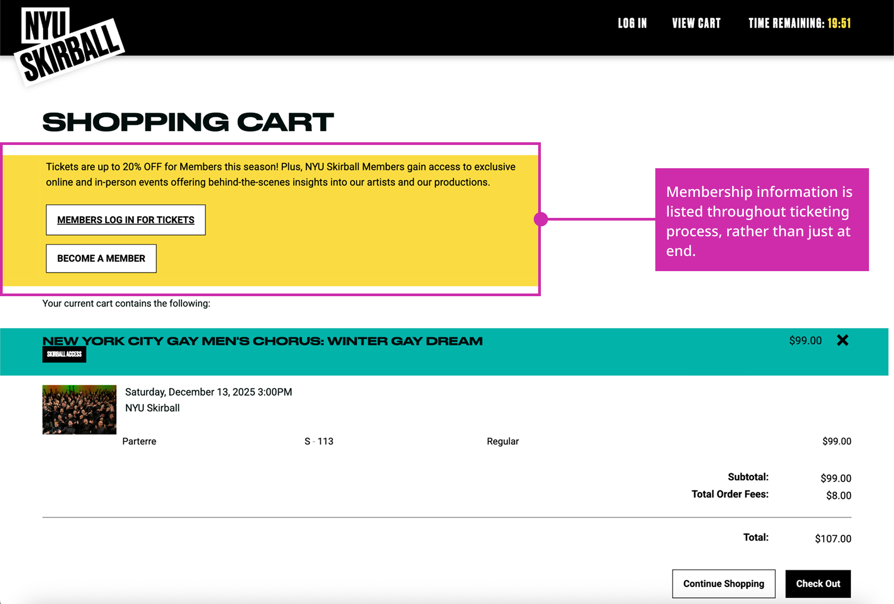Click the Skirball Access badge
Screen dimensions: 894x604
tap(64, 354)
